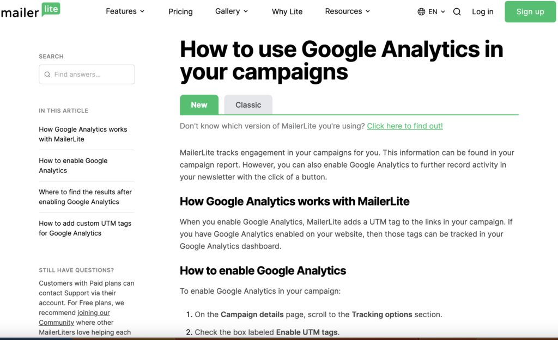Select the New tab
This screenshot has height=340, width=558.
click(x=199, y=105)
